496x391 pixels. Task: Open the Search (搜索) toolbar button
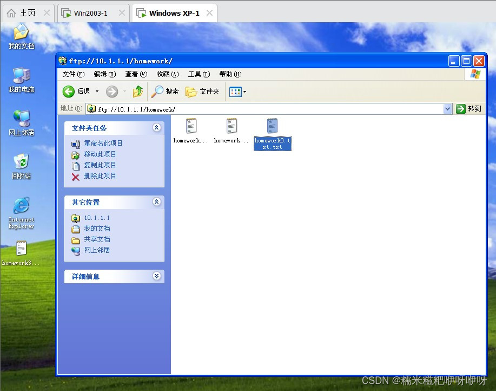(x=165, y=92)
